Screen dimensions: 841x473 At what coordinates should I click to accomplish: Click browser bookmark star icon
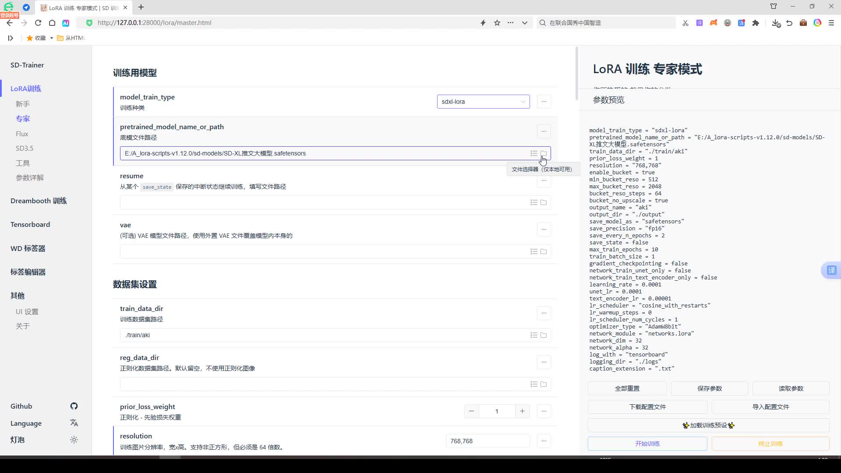tap(497, 23)
